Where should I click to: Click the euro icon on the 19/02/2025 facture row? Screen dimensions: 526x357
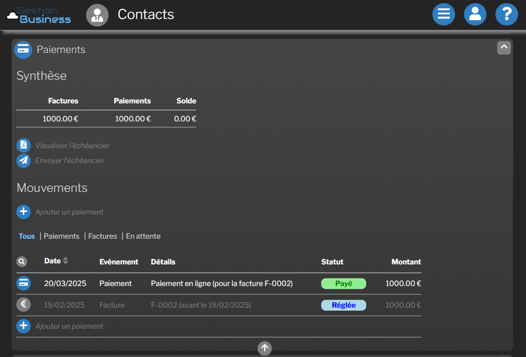click(x=23, y=305)
